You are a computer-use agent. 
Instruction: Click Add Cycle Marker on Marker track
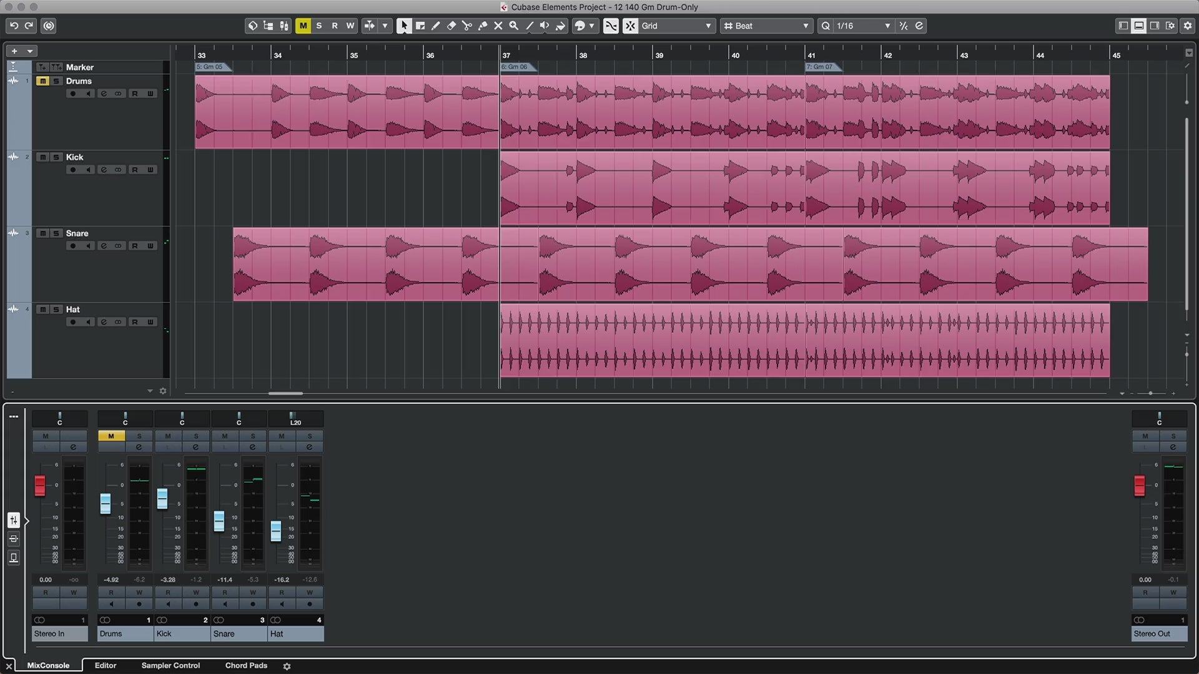[x=56, y=67]
